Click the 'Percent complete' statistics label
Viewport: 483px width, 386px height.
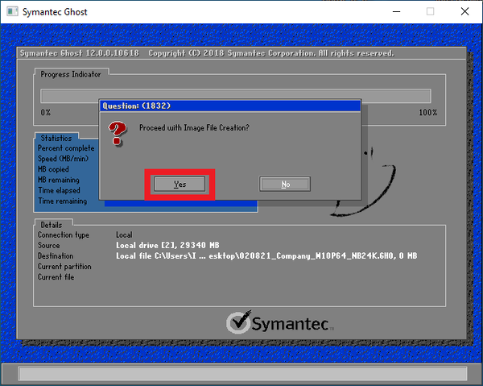[x=66, y=148]
